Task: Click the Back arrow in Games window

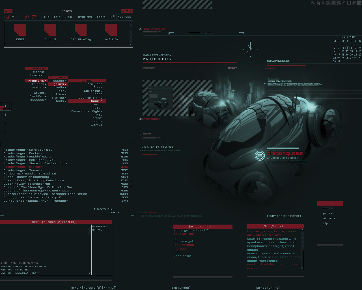Action: pyautogui.click(x=8, y=17)
